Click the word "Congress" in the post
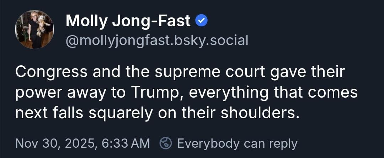384x158 pixels. point(52,72)
